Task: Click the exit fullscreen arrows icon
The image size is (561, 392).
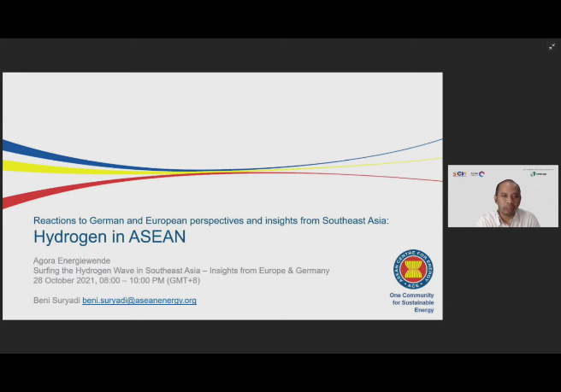Action: click(x=552, y=47)
